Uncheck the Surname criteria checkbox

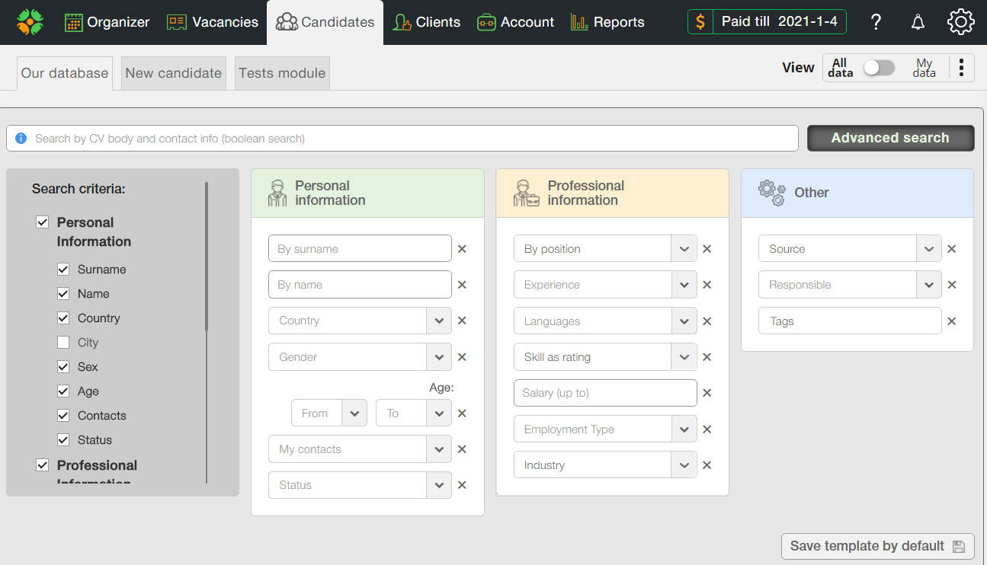tap(63, 270)
